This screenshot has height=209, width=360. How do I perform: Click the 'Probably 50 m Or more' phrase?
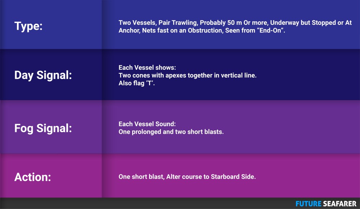[234, 23]
